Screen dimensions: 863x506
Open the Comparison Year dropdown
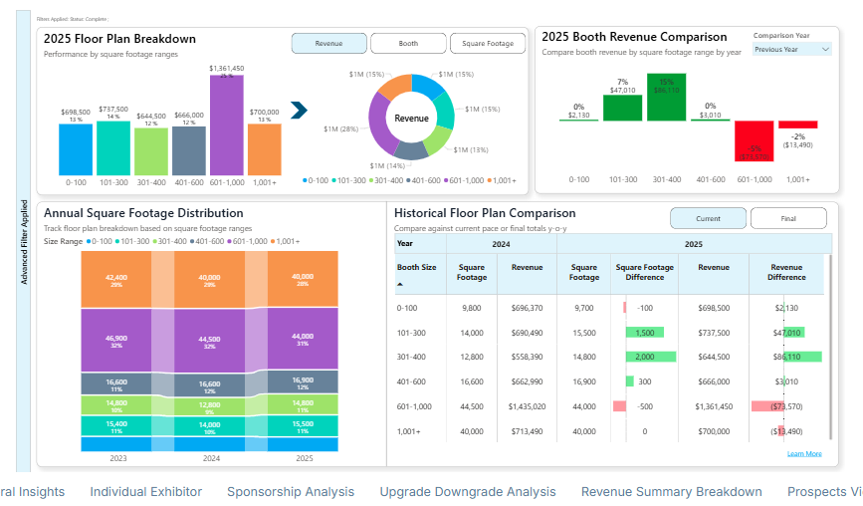tap(791, 49)
